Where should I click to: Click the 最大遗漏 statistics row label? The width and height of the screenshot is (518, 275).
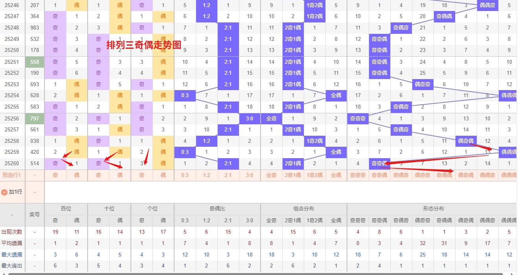click(x=12, y=255)
